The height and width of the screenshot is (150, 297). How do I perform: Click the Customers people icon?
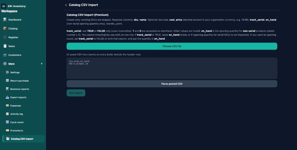click(x=5, y=55)
